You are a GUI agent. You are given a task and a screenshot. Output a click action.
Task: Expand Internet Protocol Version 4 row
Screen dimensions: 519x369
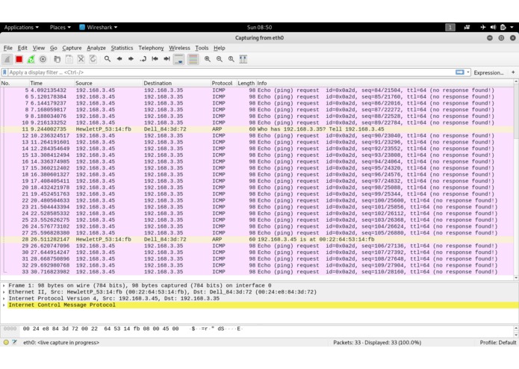[x=4, y=299]
